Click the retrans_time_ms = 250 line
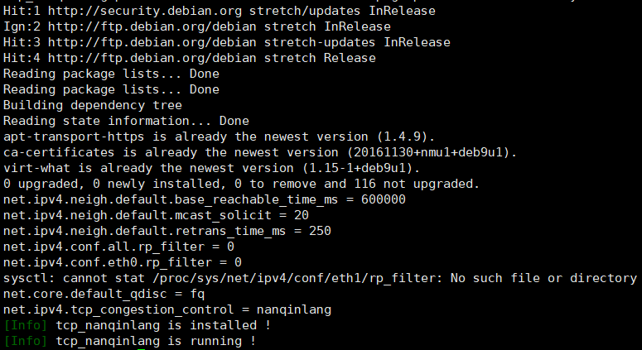Viewport: 642px width, 350px height. point(167,232)
